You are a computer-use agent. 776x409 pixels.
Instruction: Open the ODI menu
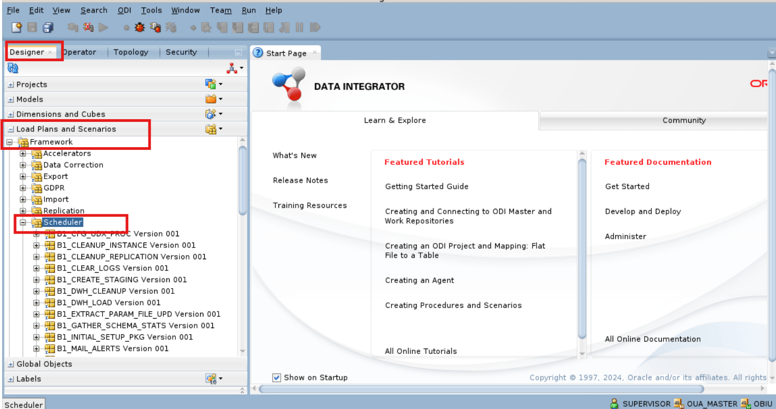point(124,10)
